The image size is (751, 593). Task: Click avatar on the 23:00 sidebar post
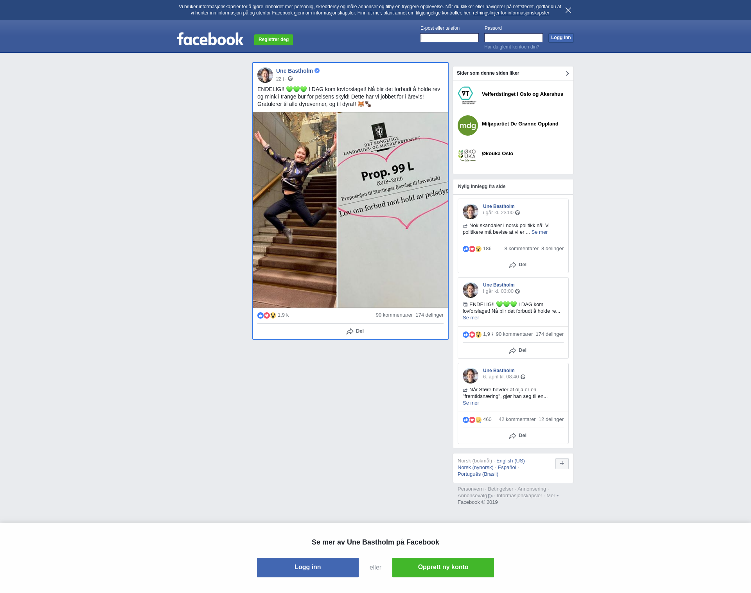[471, 211]
